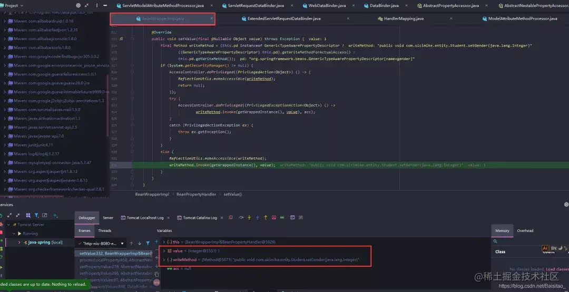Switch to the Overhead tab
The width and height of the screenshot is (569, 292).
[525, 231]
